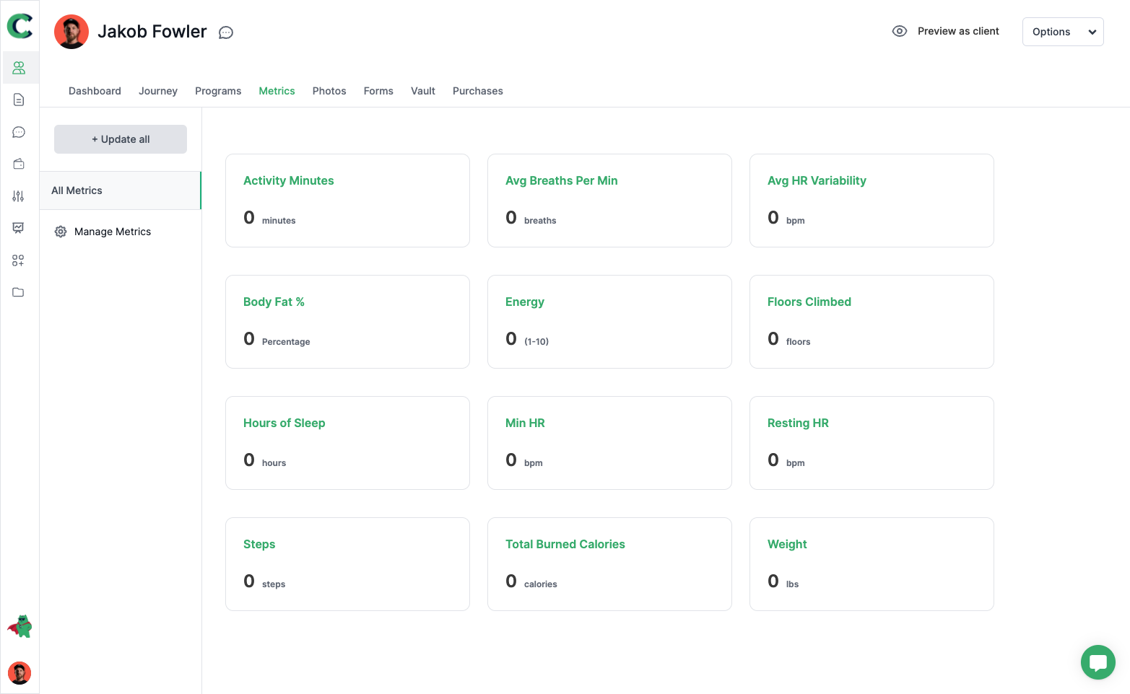Open the Avg Breaths Per Min card
This screenshot has width=1130, height=694.
[x=609, y=201]
